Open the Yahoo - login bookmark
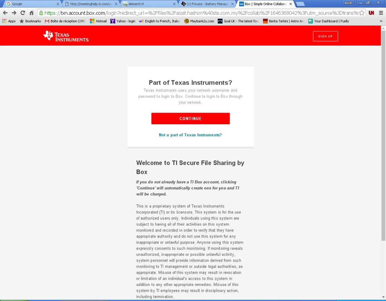Viewport: 386px width, 301px height. click(123, 21)
